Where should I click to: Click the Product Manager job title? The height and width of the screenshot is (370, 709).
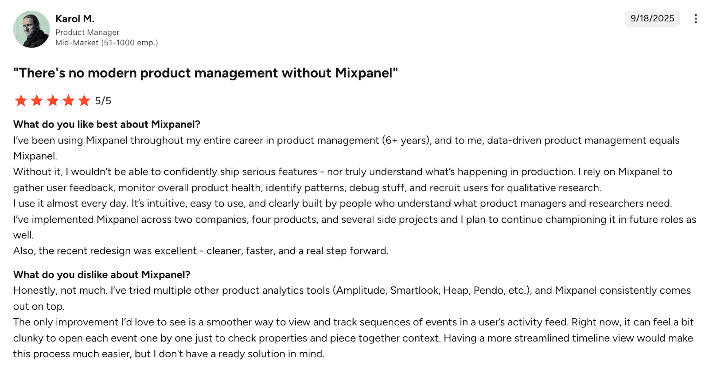click(87, 32)
